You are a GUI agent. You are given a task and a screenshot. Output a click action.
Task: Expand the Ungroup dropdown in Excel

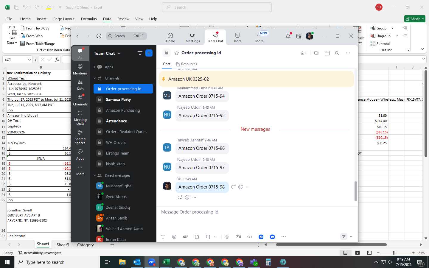(397, 36)
